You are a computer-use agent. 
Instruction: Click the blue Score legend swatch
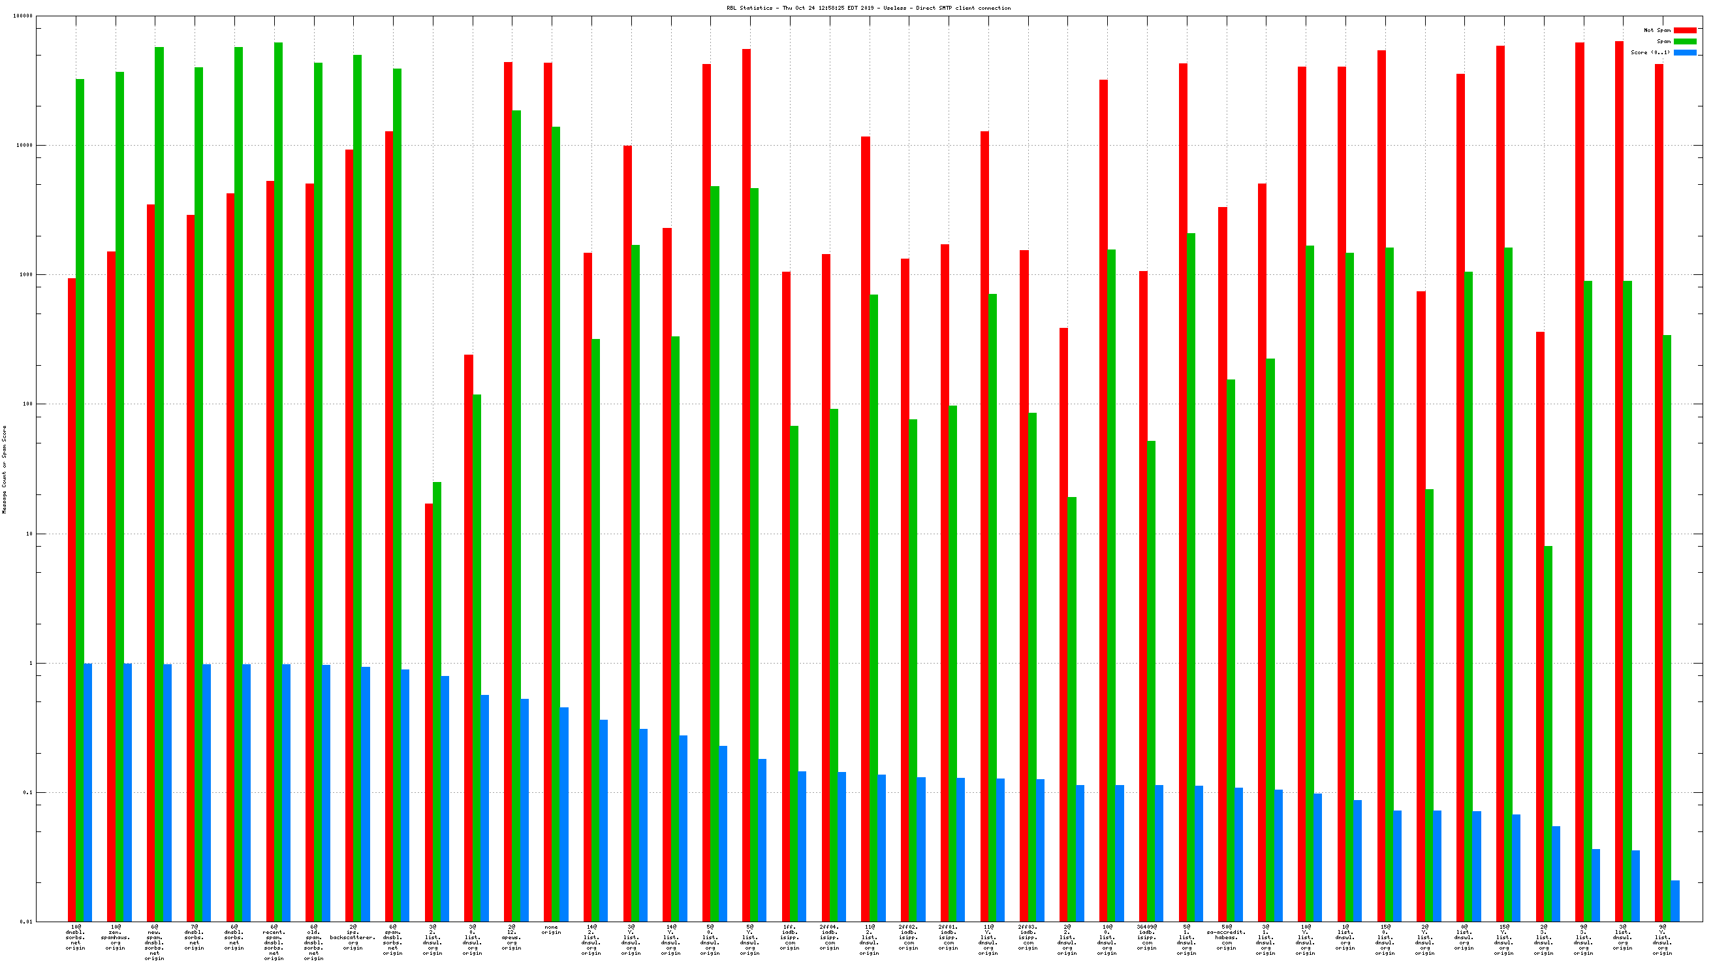pyautogui.click(x=1684, y=52)
